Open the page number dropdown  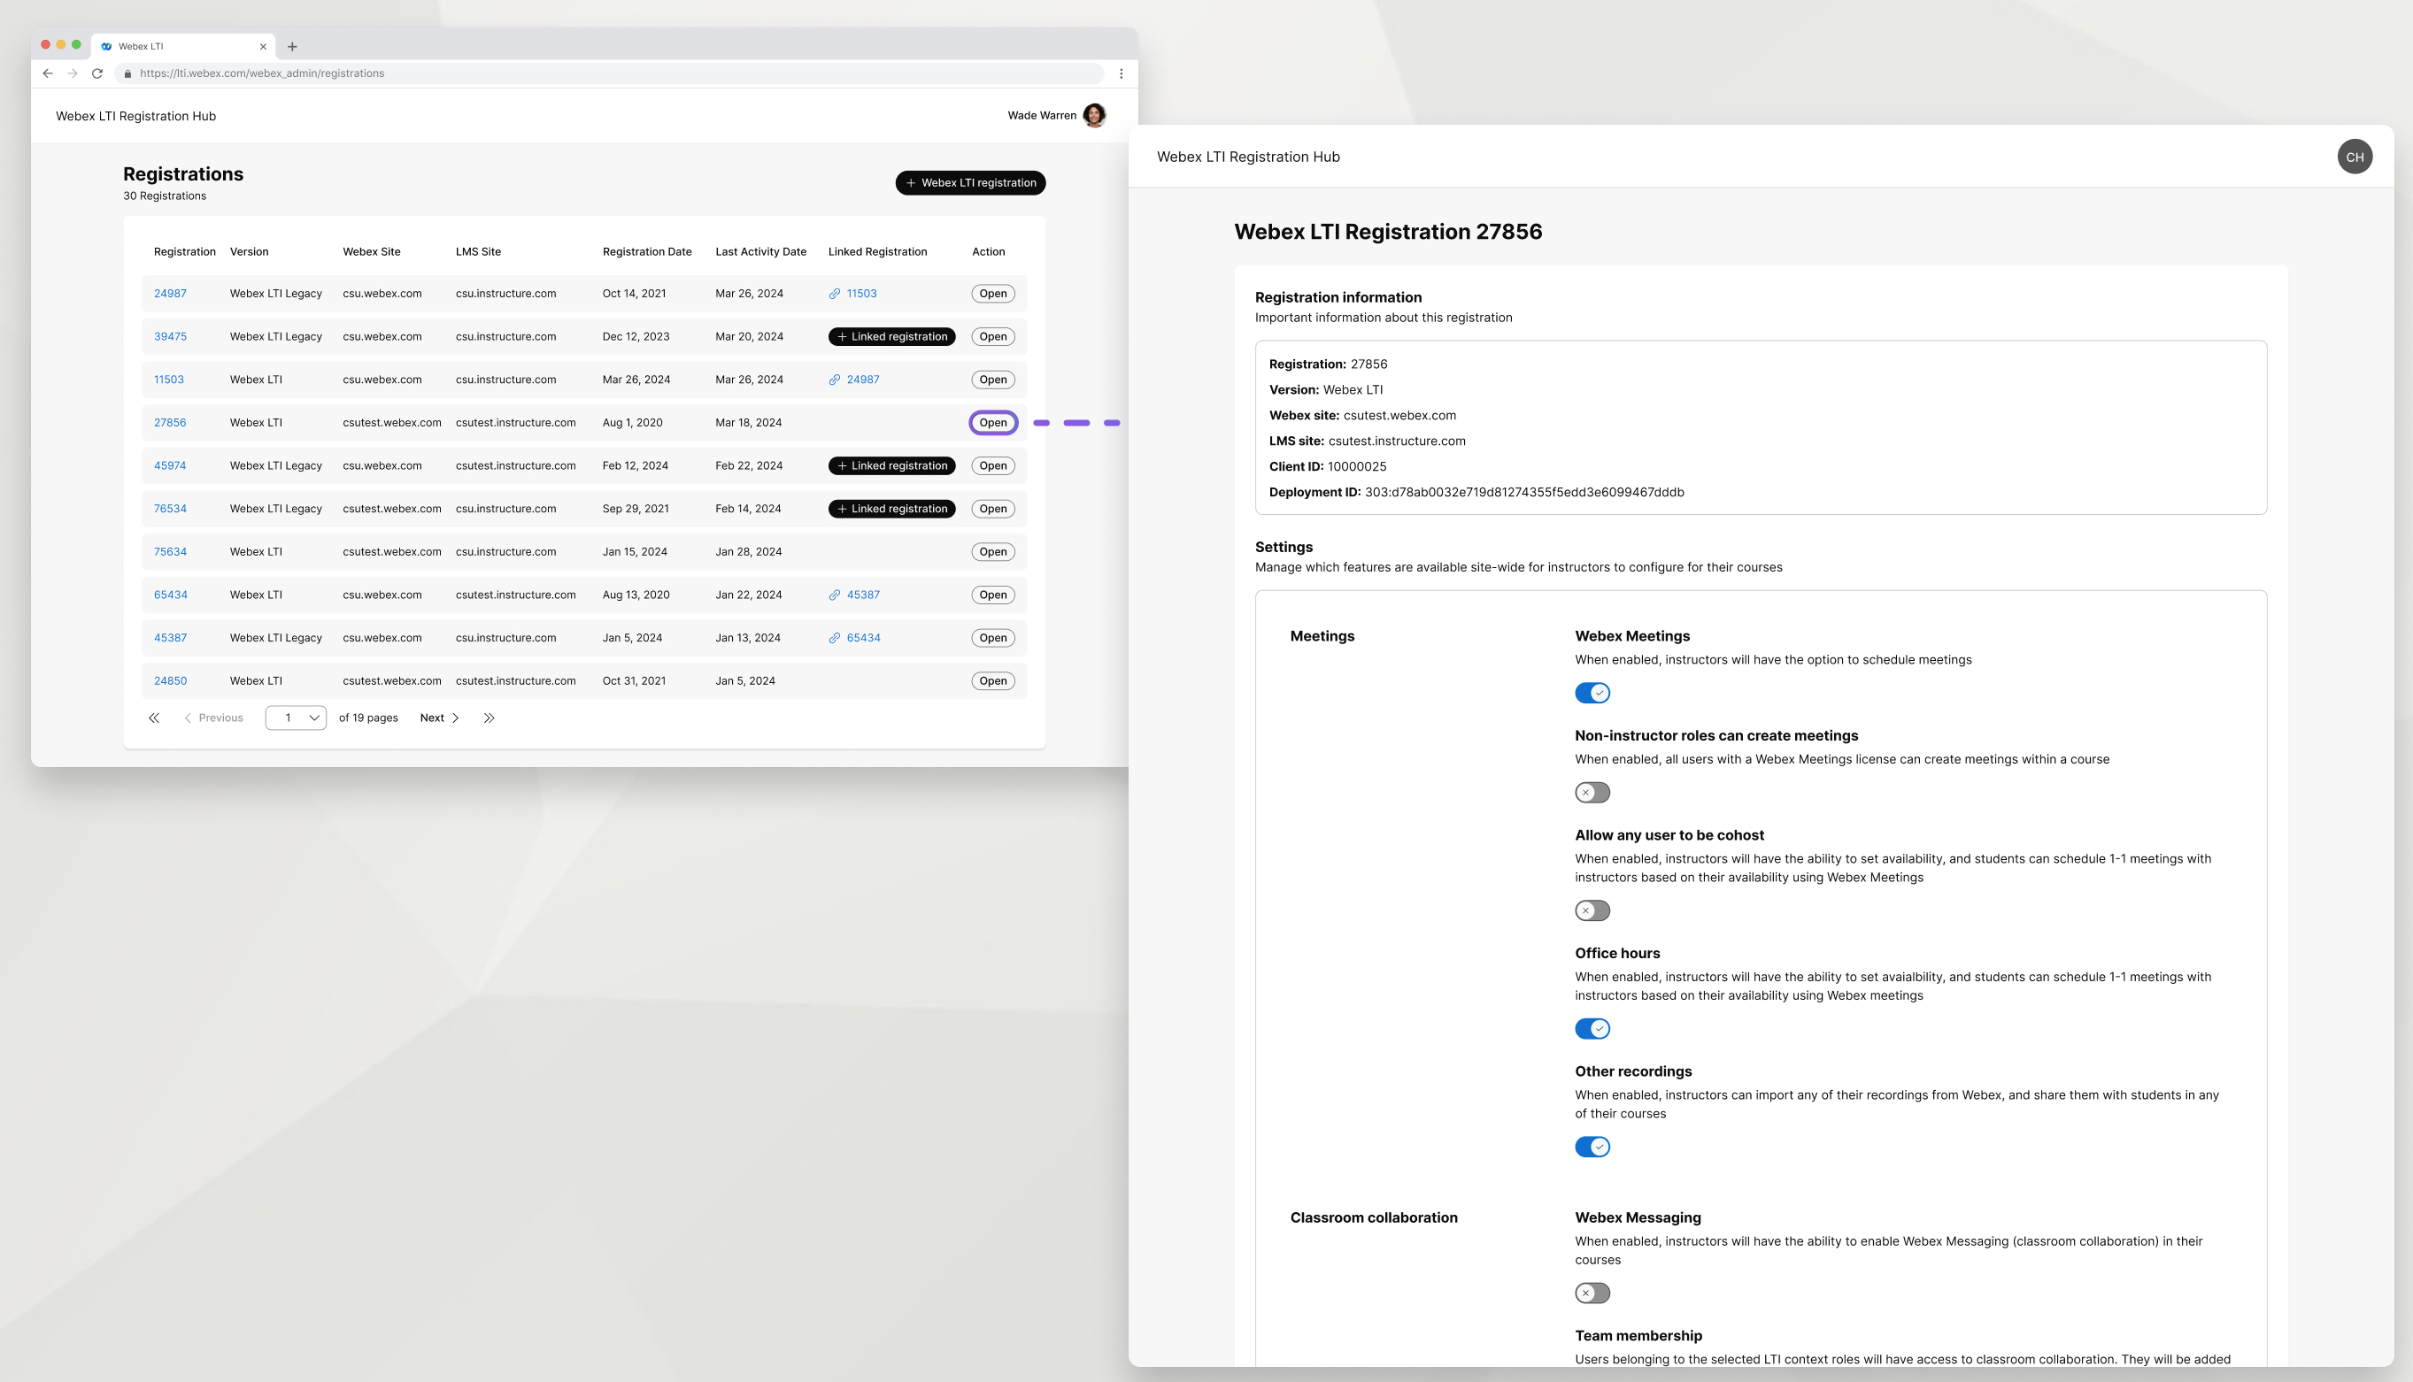pyautogui.click(x=297, y=718)
